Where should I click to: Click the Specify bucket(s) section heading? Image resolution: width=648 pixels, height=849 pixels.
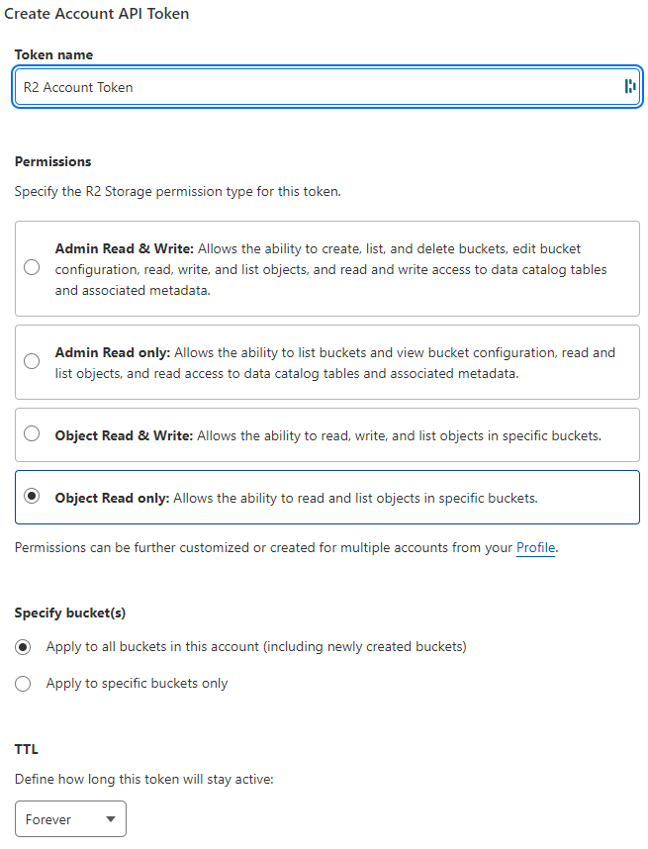click(70, 613)
